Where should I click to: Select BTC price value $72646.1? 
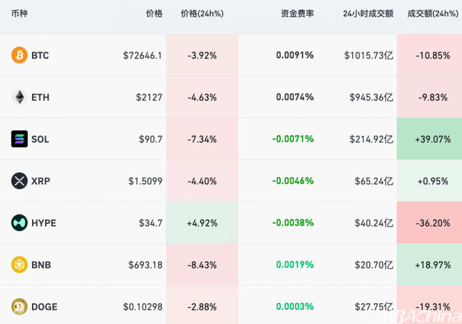pyautogui.click(x=142, y=55)
